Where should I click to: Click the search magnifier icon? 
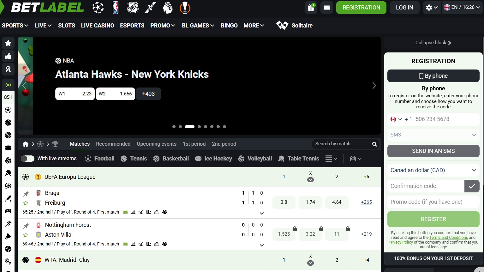(374, 144)
